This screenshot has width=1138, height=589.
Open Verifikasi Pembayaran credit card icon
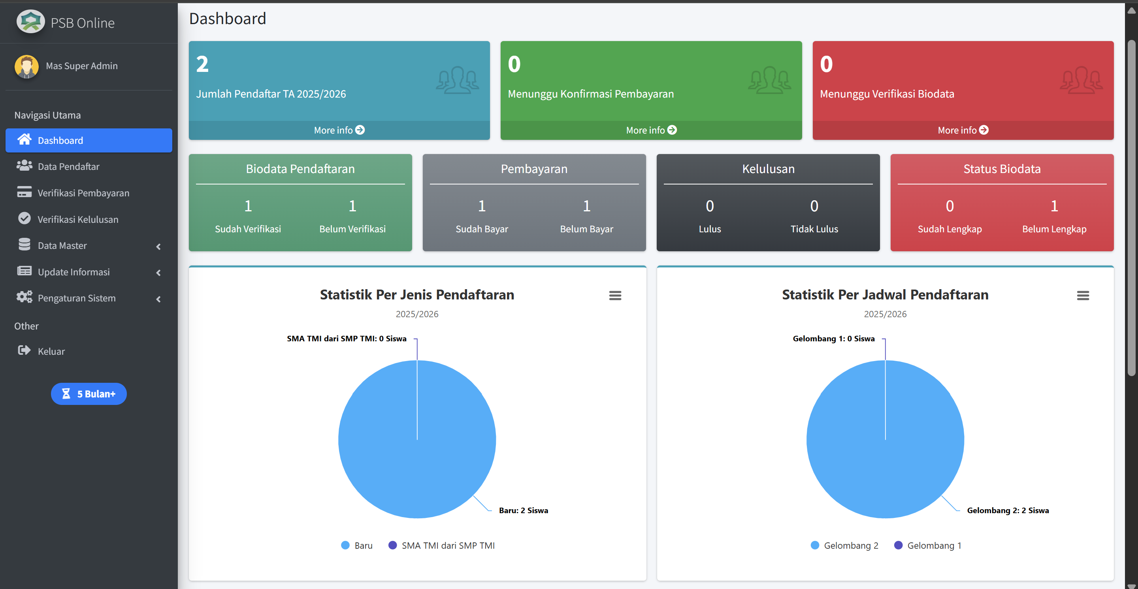click(24, 192)
